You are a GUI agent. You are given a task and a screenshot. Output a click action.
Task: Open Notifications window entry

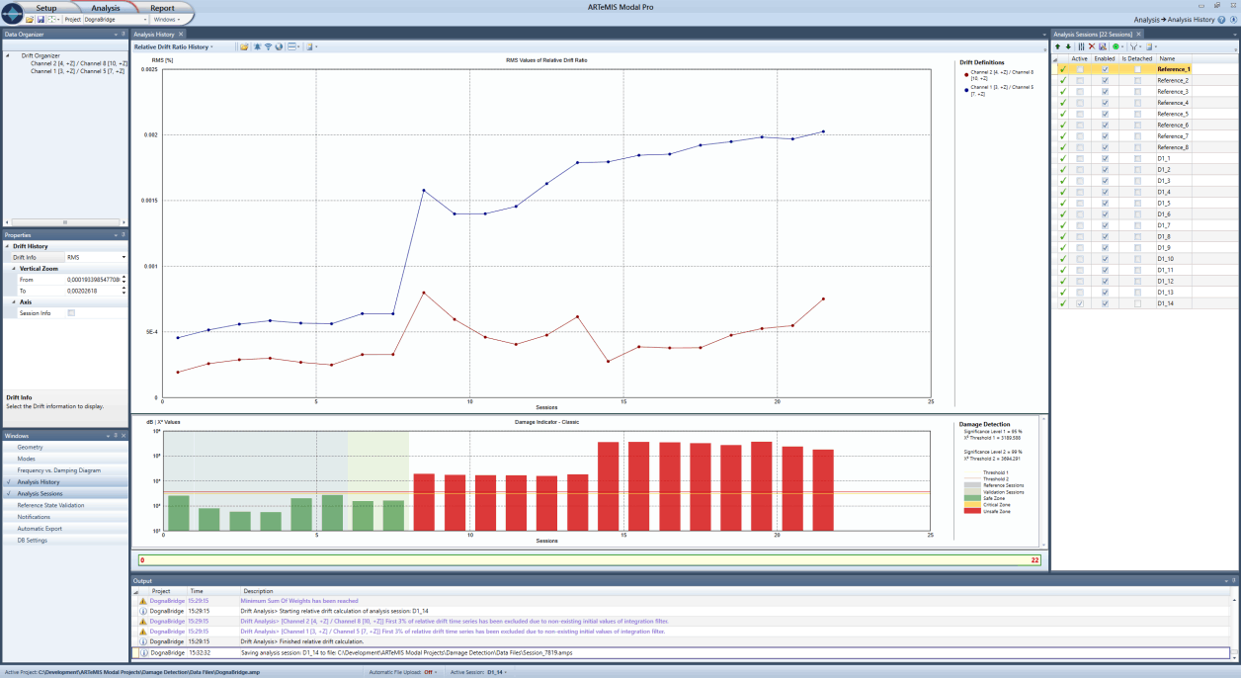pyautogui.click(x=64, y=517)
